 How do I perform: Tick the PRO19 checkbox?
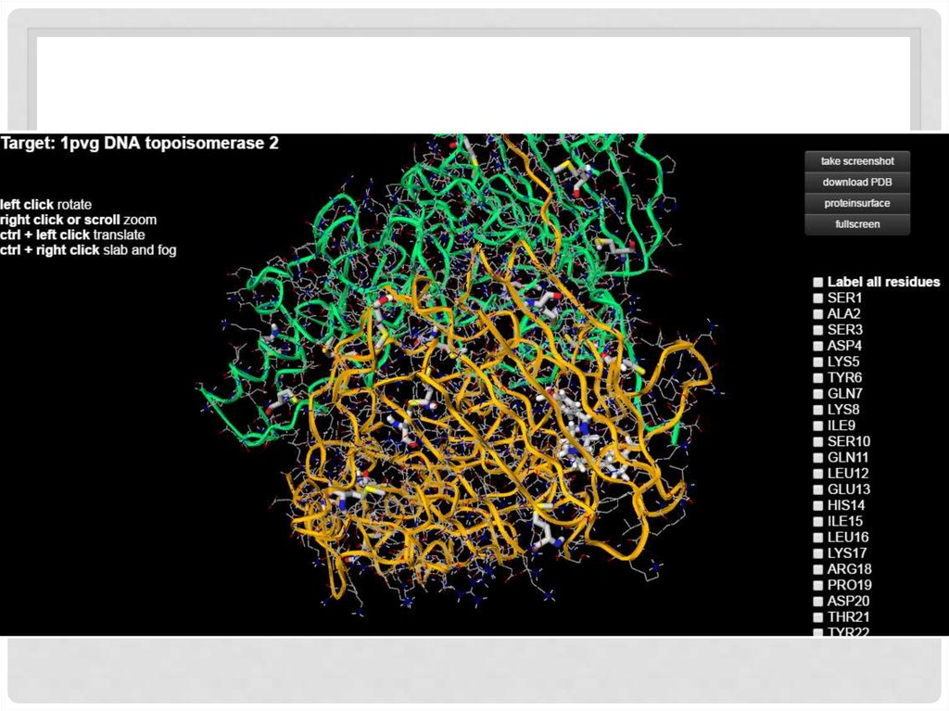[x=818, y=585]
